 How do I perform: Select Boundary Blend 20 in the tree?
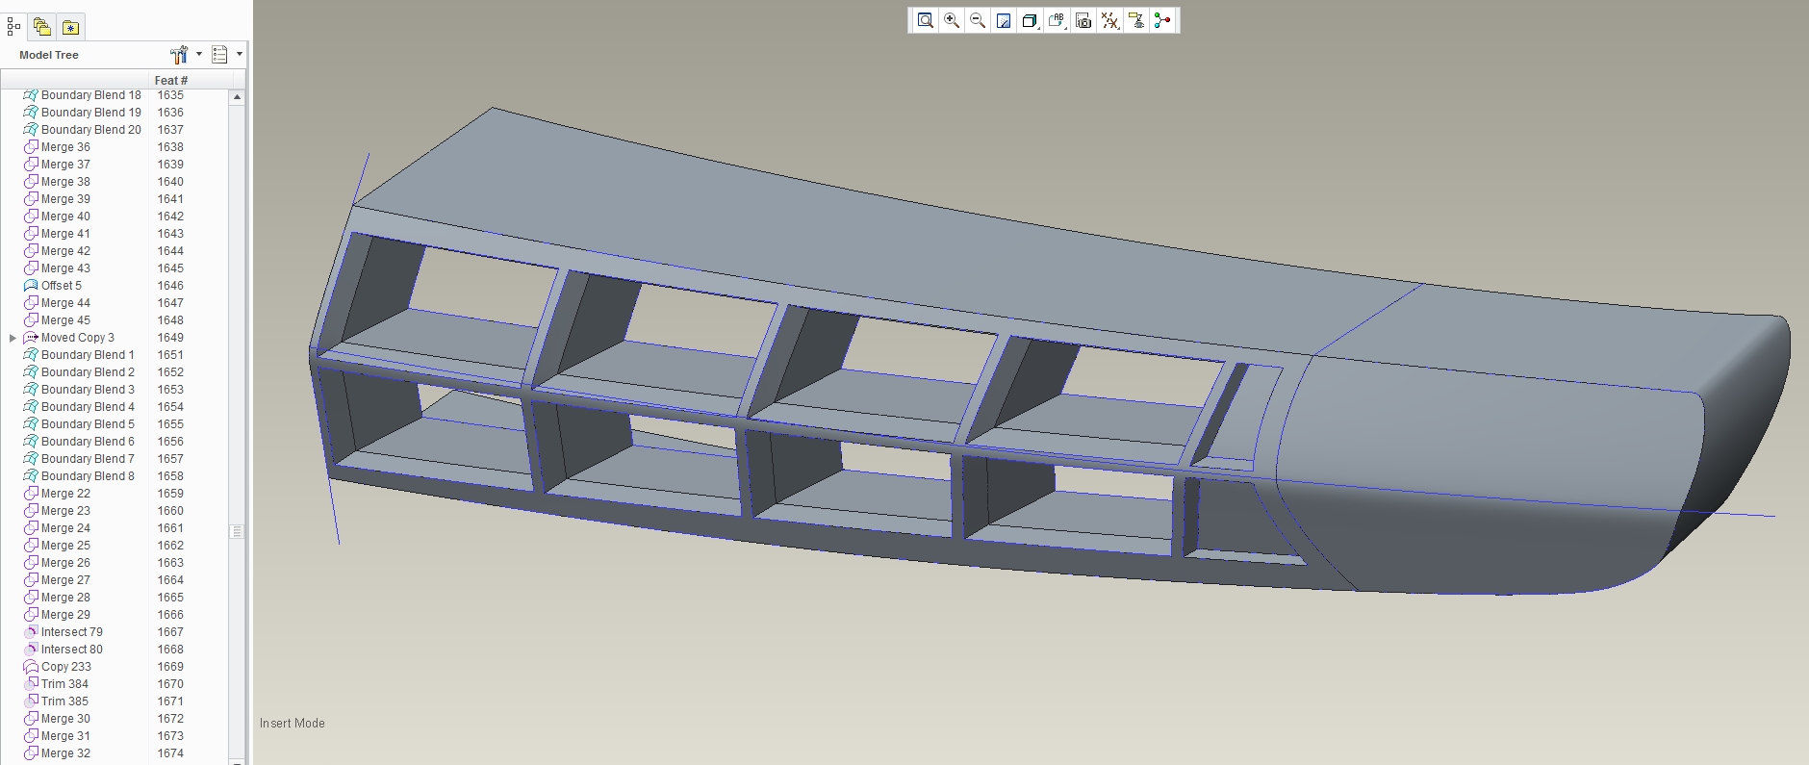click(x=91, y=130)
